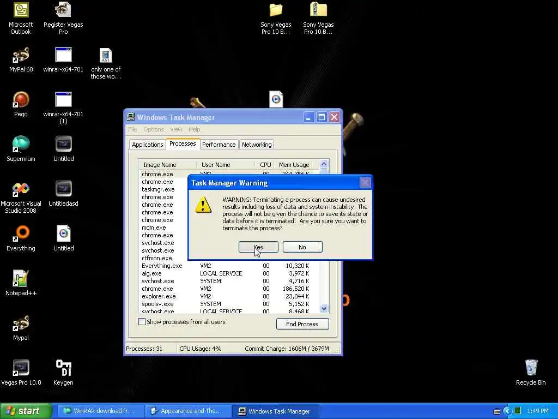Image resolution: width=558 pixels, height=419 pixels.
Task: Toggle Show processes from all users checkbox
Action: [142, 322]
